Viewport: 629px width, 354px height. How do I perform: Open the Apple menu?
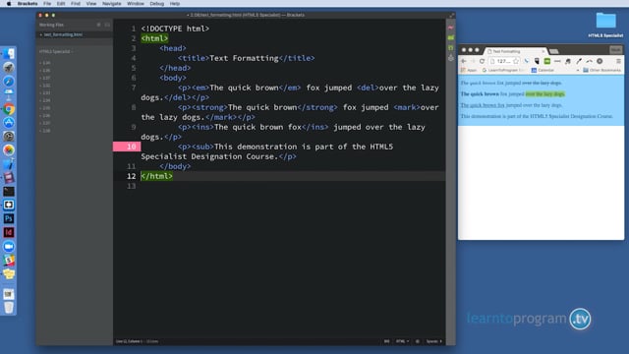coord(9,4)
